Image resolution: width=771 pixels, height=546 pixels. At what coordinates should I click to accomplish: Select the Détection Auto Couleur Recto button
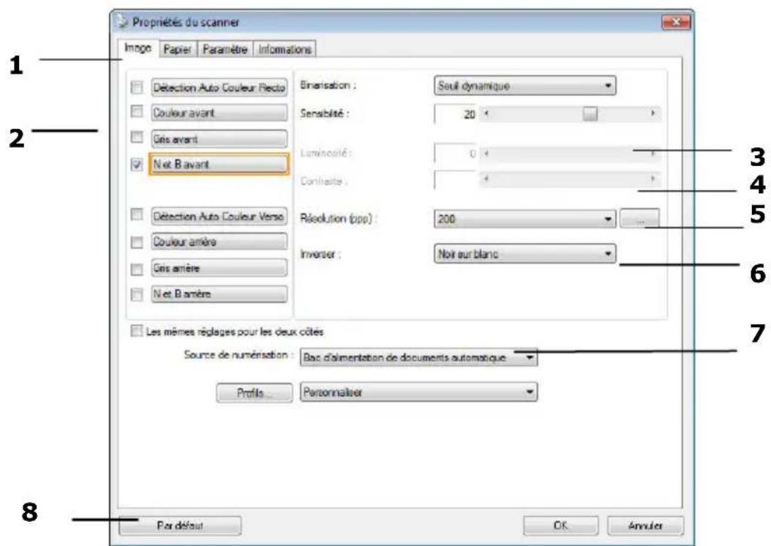(x=219, y=88)
